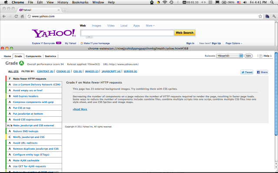278x173 pixels.
Task: Click the Yahoo Sign Up link
Action: (x=216, y=43)
